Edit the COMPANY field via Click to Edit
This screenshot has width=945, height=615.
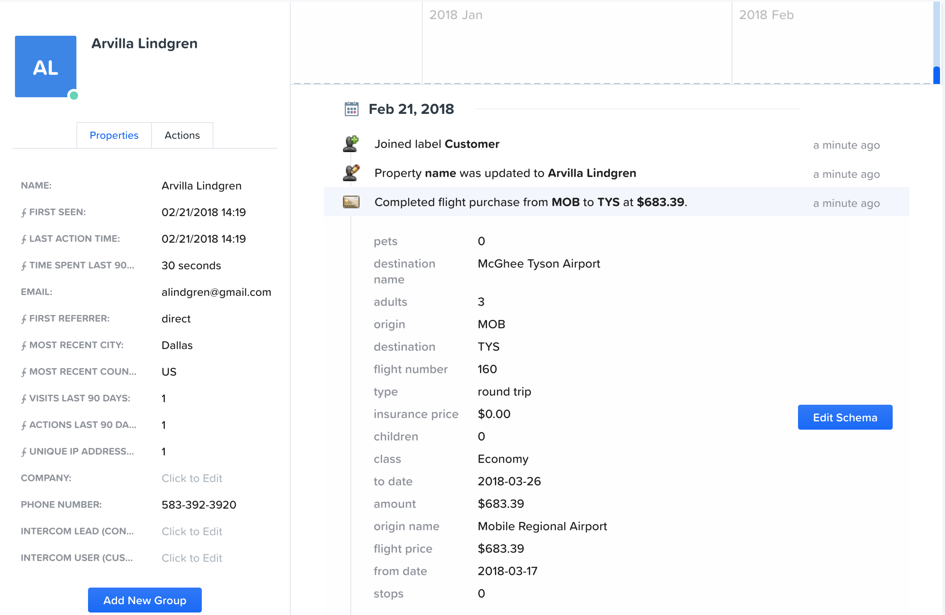[x=192, y=478]
